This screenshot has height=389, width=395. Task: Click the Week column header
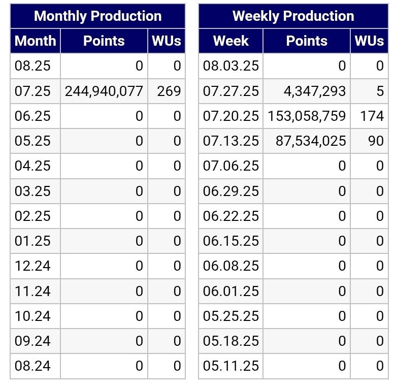point(231,41)
